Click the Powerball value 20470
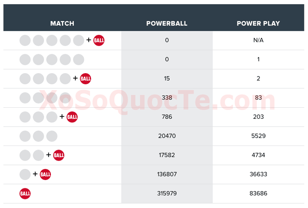308x208 pixels. click(167, 136)
